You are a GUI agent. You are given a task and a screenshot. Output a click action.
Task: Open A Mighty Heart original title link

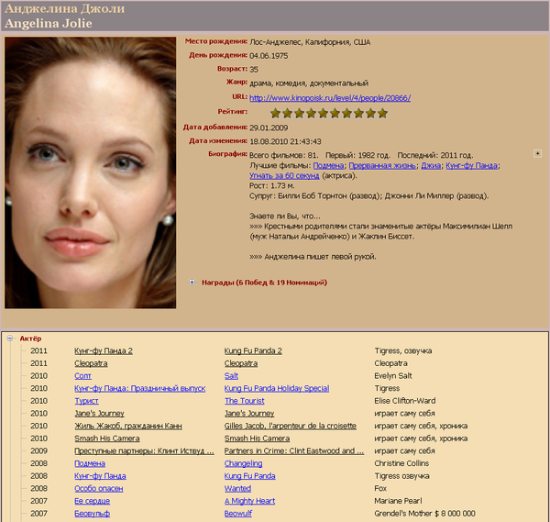coord(249,501)
